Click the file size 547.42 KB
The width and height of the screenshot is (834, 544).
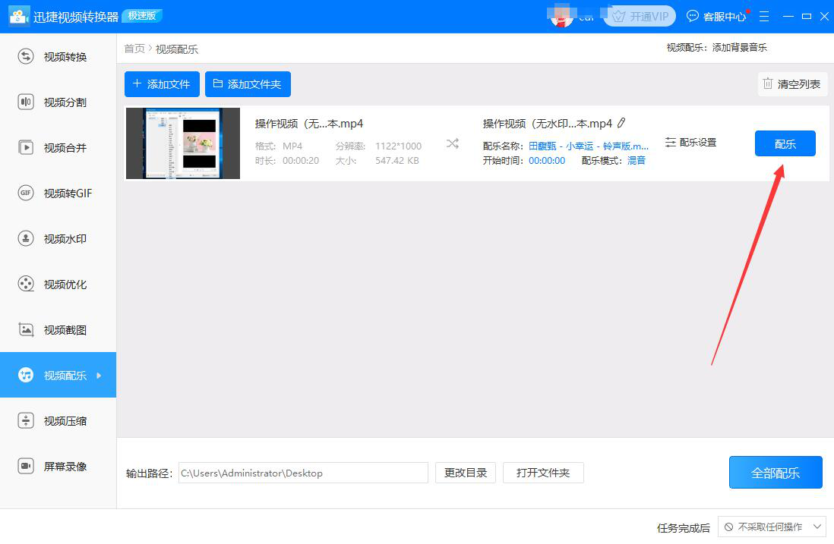[397, 160]
